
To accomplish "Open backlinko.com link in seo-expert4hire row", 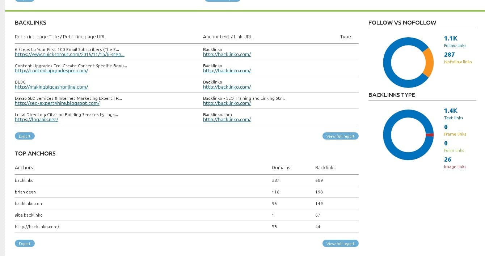I will click(x=227, y=103).
